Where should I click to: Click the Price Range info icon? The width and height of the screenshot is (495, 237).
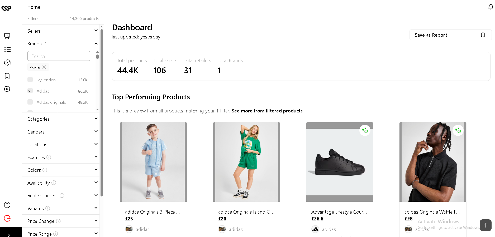pyautogui.click(x=56, y=234)
